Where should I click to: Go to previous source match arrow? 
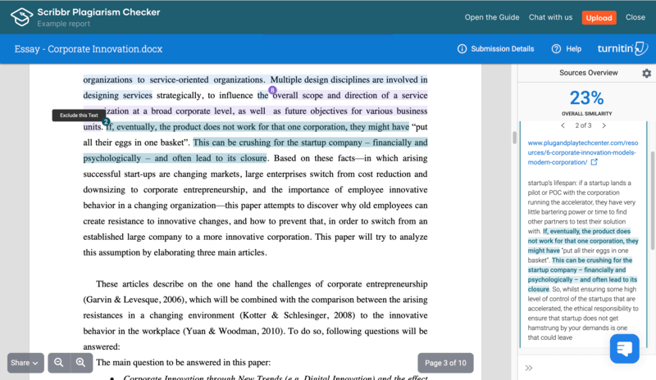tap(563, 125)
